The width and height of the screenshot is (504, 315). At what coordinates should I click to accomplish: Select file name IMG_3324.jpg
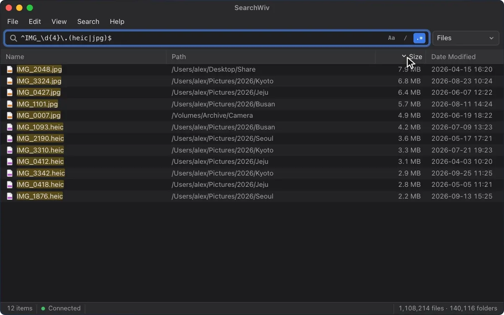click(x=39, y=81)
